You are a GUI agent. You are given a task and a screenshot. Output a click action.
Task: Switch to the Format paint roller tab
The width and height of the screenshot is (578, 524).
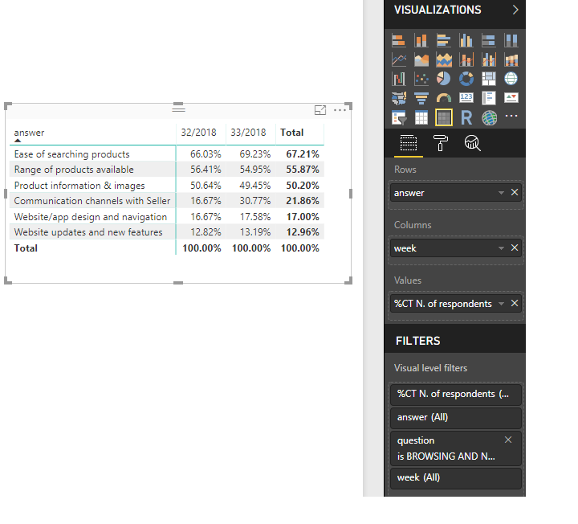pyautogui.click(x=441, y=143)
